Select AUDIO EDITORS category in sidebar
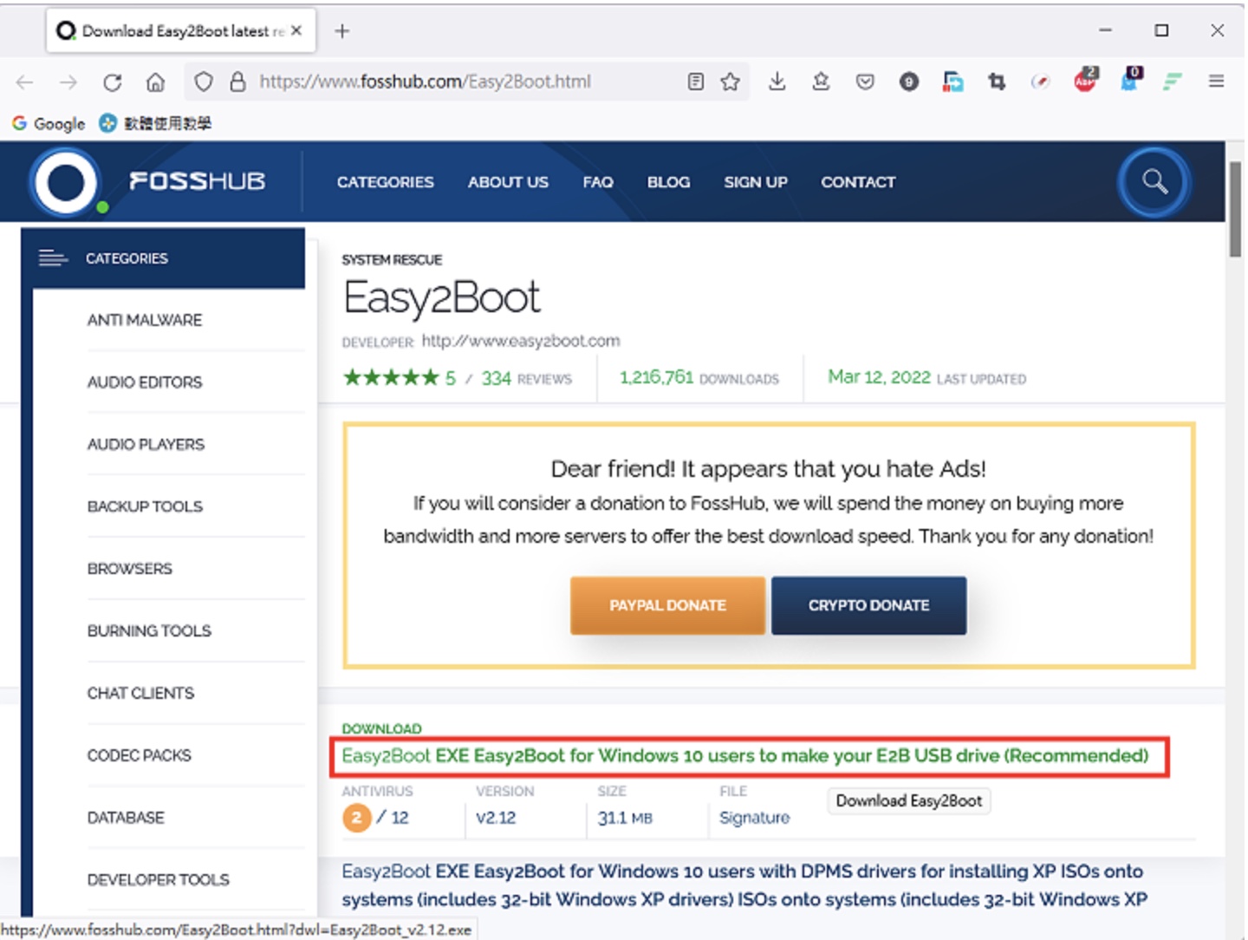The width and height of the screenshot is (1248, 940). pos(145,382)
